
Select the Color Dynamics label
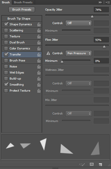point(20,49)
